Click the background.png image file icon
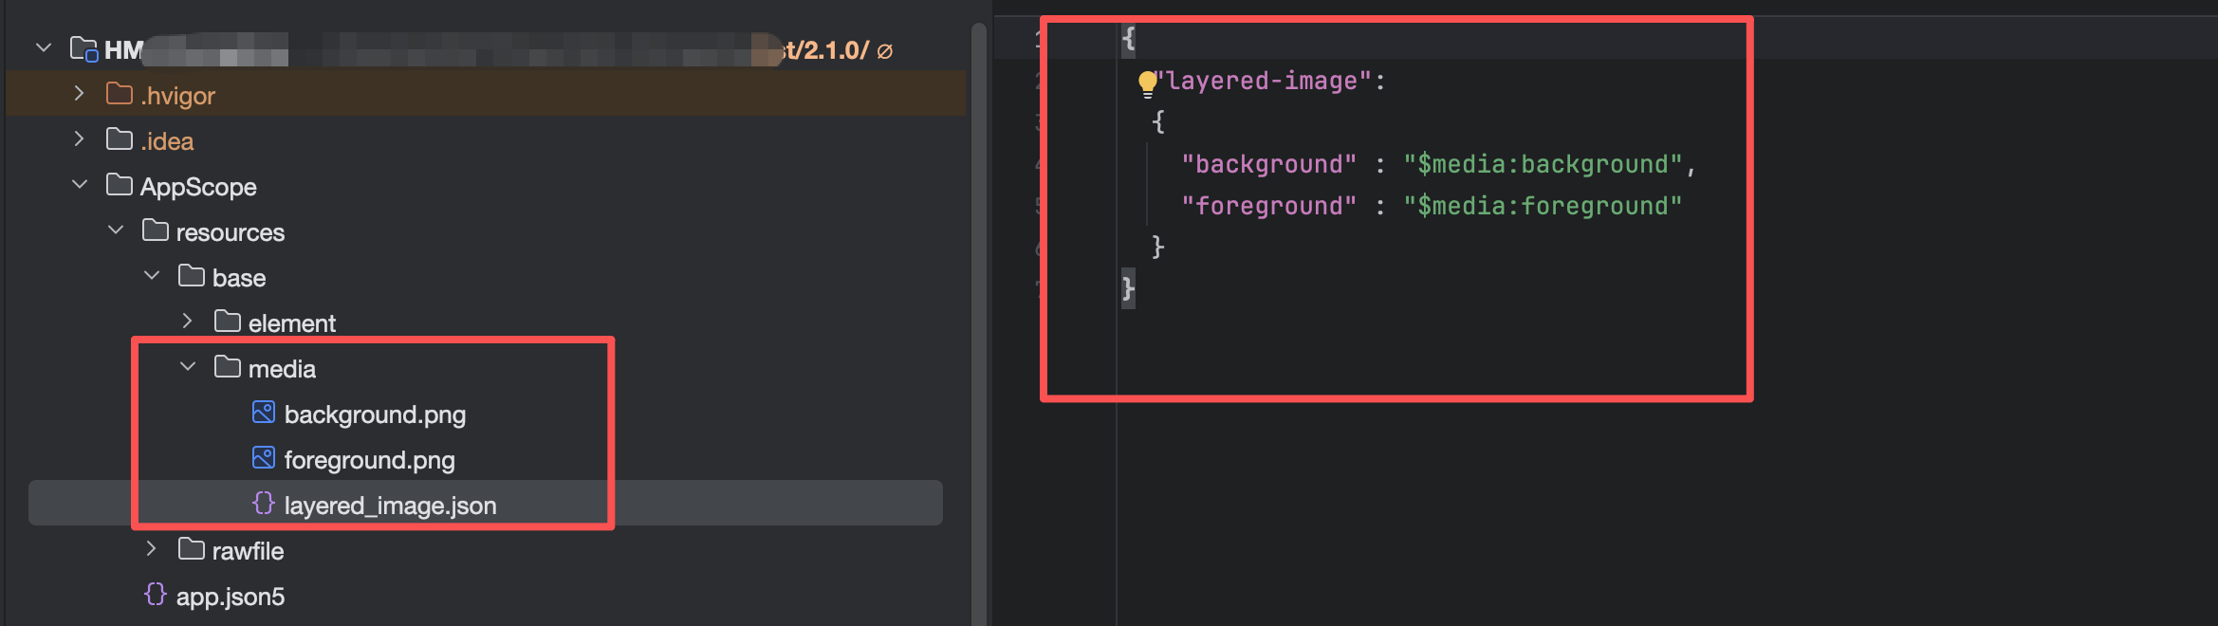Image resolution: width=2218 pixels, height=626 pixels. click(264, 413)
